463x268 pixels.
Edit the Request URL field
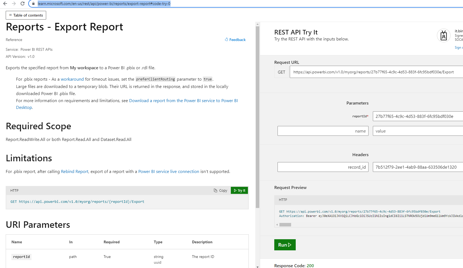point(376,72)
